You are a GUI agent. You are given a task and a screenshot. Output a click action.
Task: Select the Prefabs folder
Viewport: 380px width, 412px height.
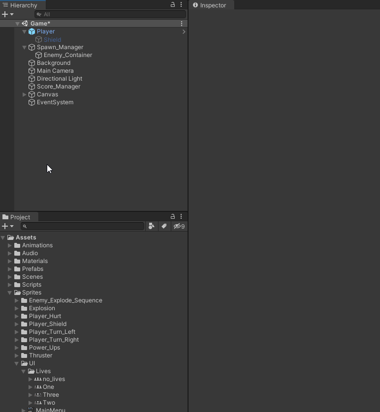(32, 269)
